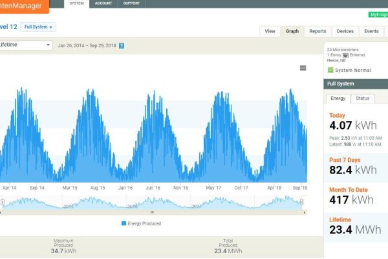Click the navigator scrollbar right arrow
The width and height of the screenshot is (388, 259).
[304, 211]
